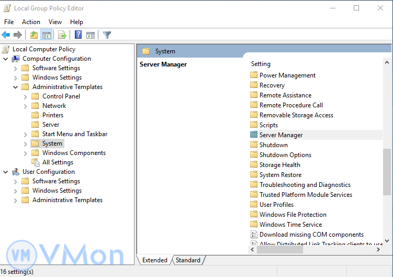Toggle the Show/Hide Action Pane icon
Screen dimensions: 393x277
[91, 35]
